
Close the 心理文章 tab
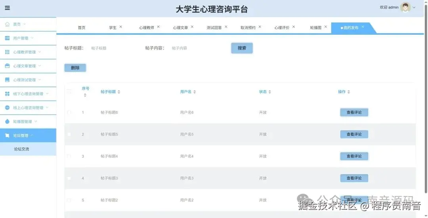[x=192, y=27]
